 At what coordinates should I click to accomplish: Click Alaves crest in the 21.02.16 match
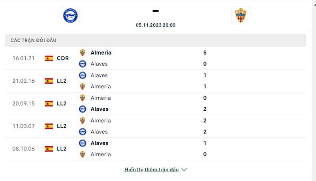[83, 75]
